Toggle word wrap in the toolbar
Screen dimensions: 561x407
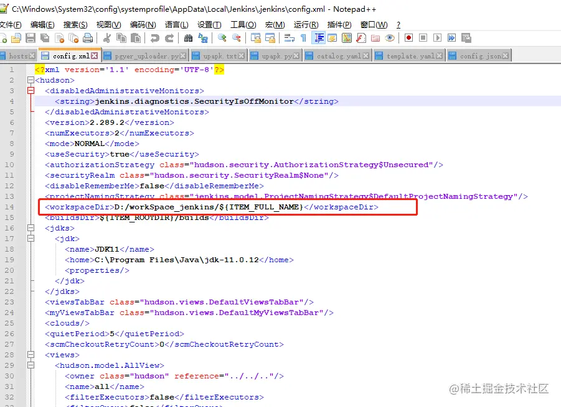point(289,39)
